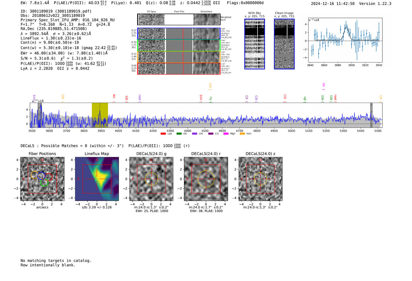Click the orange fiber circle in Fiber Positions
The width and height of the screenshot is (412, 281).
pos(34,175)
